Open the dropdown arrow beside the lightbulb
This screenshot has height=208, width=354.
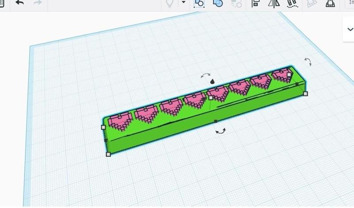[184, 2]
